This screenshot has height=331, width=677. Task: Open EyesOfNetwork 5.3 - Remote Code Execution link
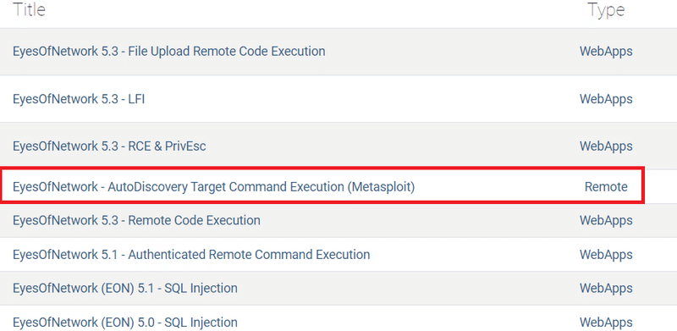[x=136, y=220]
